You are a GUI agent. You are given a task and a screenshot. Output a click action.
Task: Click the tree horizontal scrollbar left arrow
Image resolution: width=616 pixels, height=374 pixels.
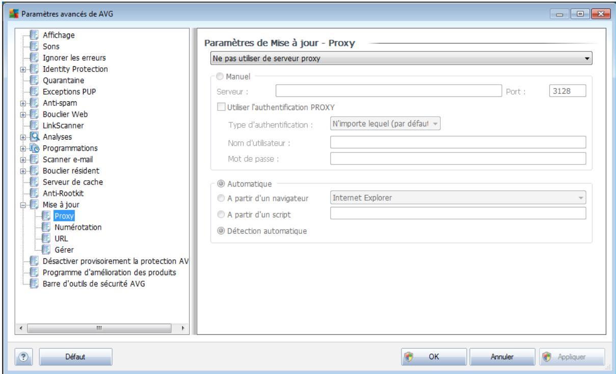coord(22,329)
